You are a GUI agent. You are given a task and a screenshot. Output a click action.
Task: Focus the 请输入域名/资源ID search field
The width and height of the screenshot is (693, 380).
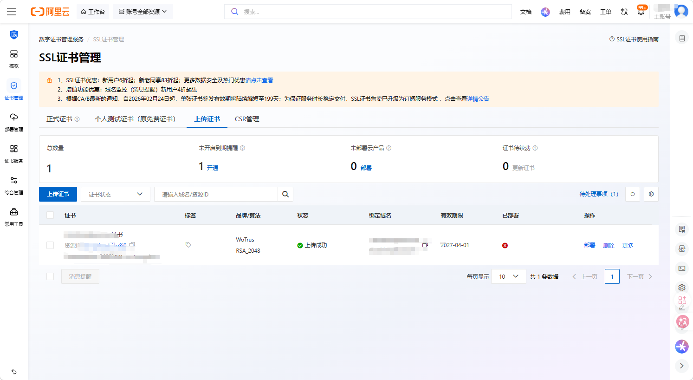[x=216, y=194]
